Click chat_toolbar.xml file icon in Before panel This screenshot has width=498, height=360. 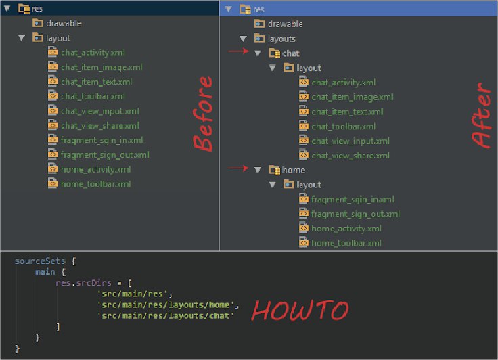point(53,95)
